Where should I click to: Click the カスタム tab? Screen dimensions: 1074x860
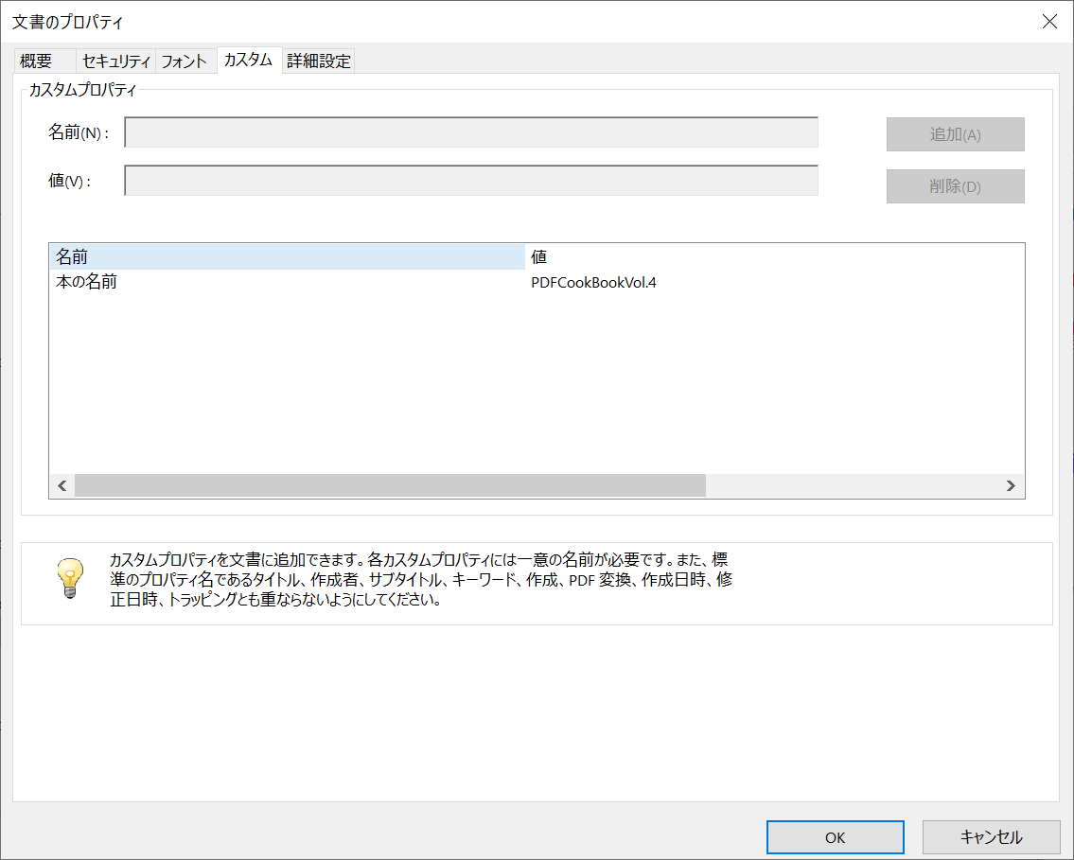click(248, 60)
